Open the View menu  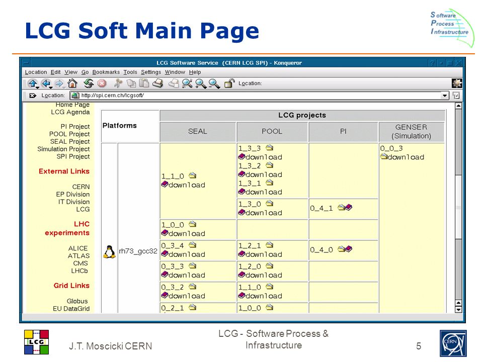click(71, 72)
